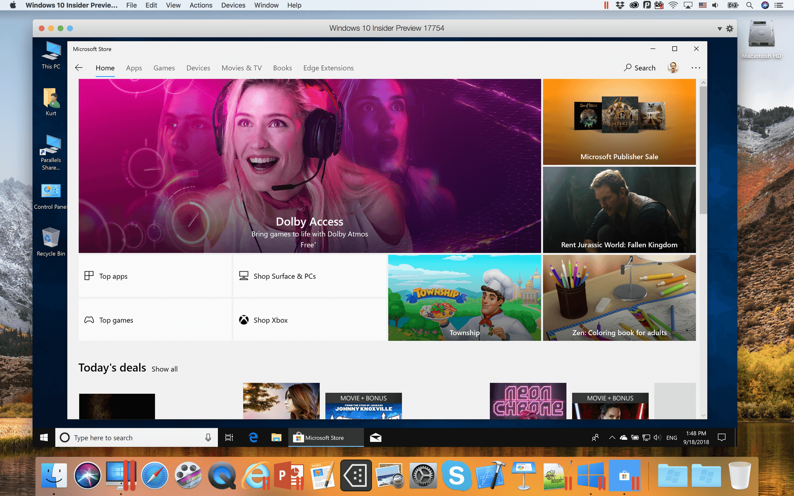This screenshot has width=794, height=496.
Task: Click Rent Jurassic World: Fallen Kingdom
Action: tap(619, 208)
